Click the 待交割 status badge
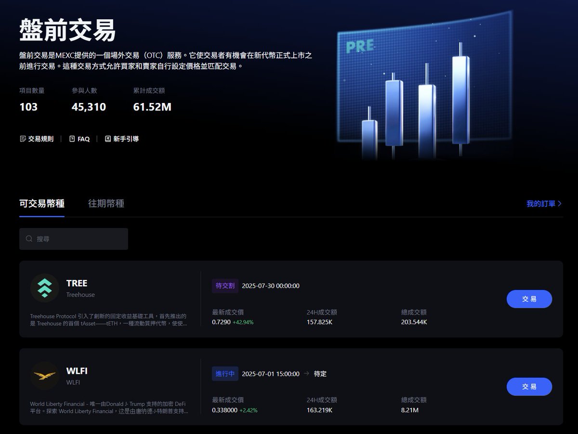The width and height of the screenshot is (578, 434). pyautogui.click(x=225, y=286)
